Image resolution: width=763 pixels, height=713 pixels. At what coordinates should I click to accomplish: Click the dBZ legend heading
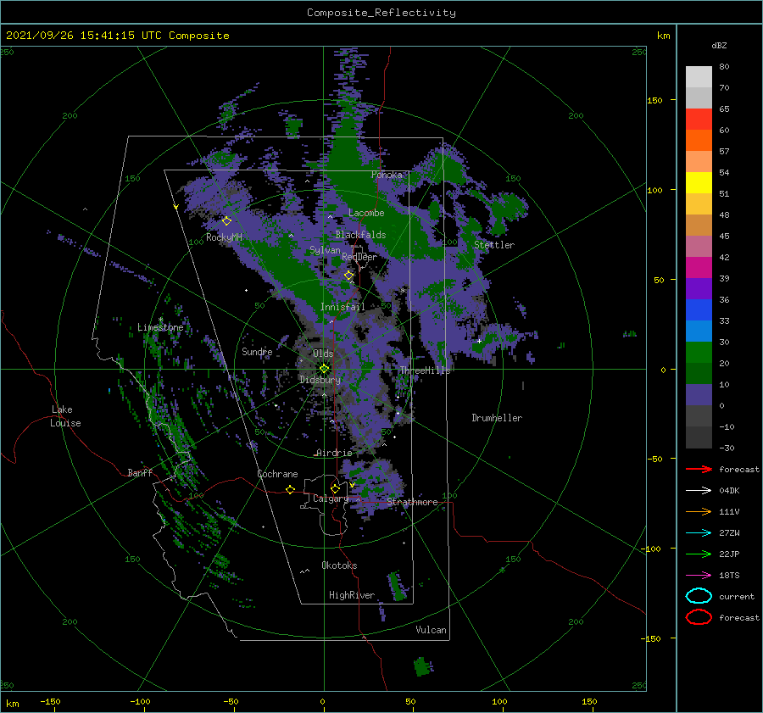(719, 45)
